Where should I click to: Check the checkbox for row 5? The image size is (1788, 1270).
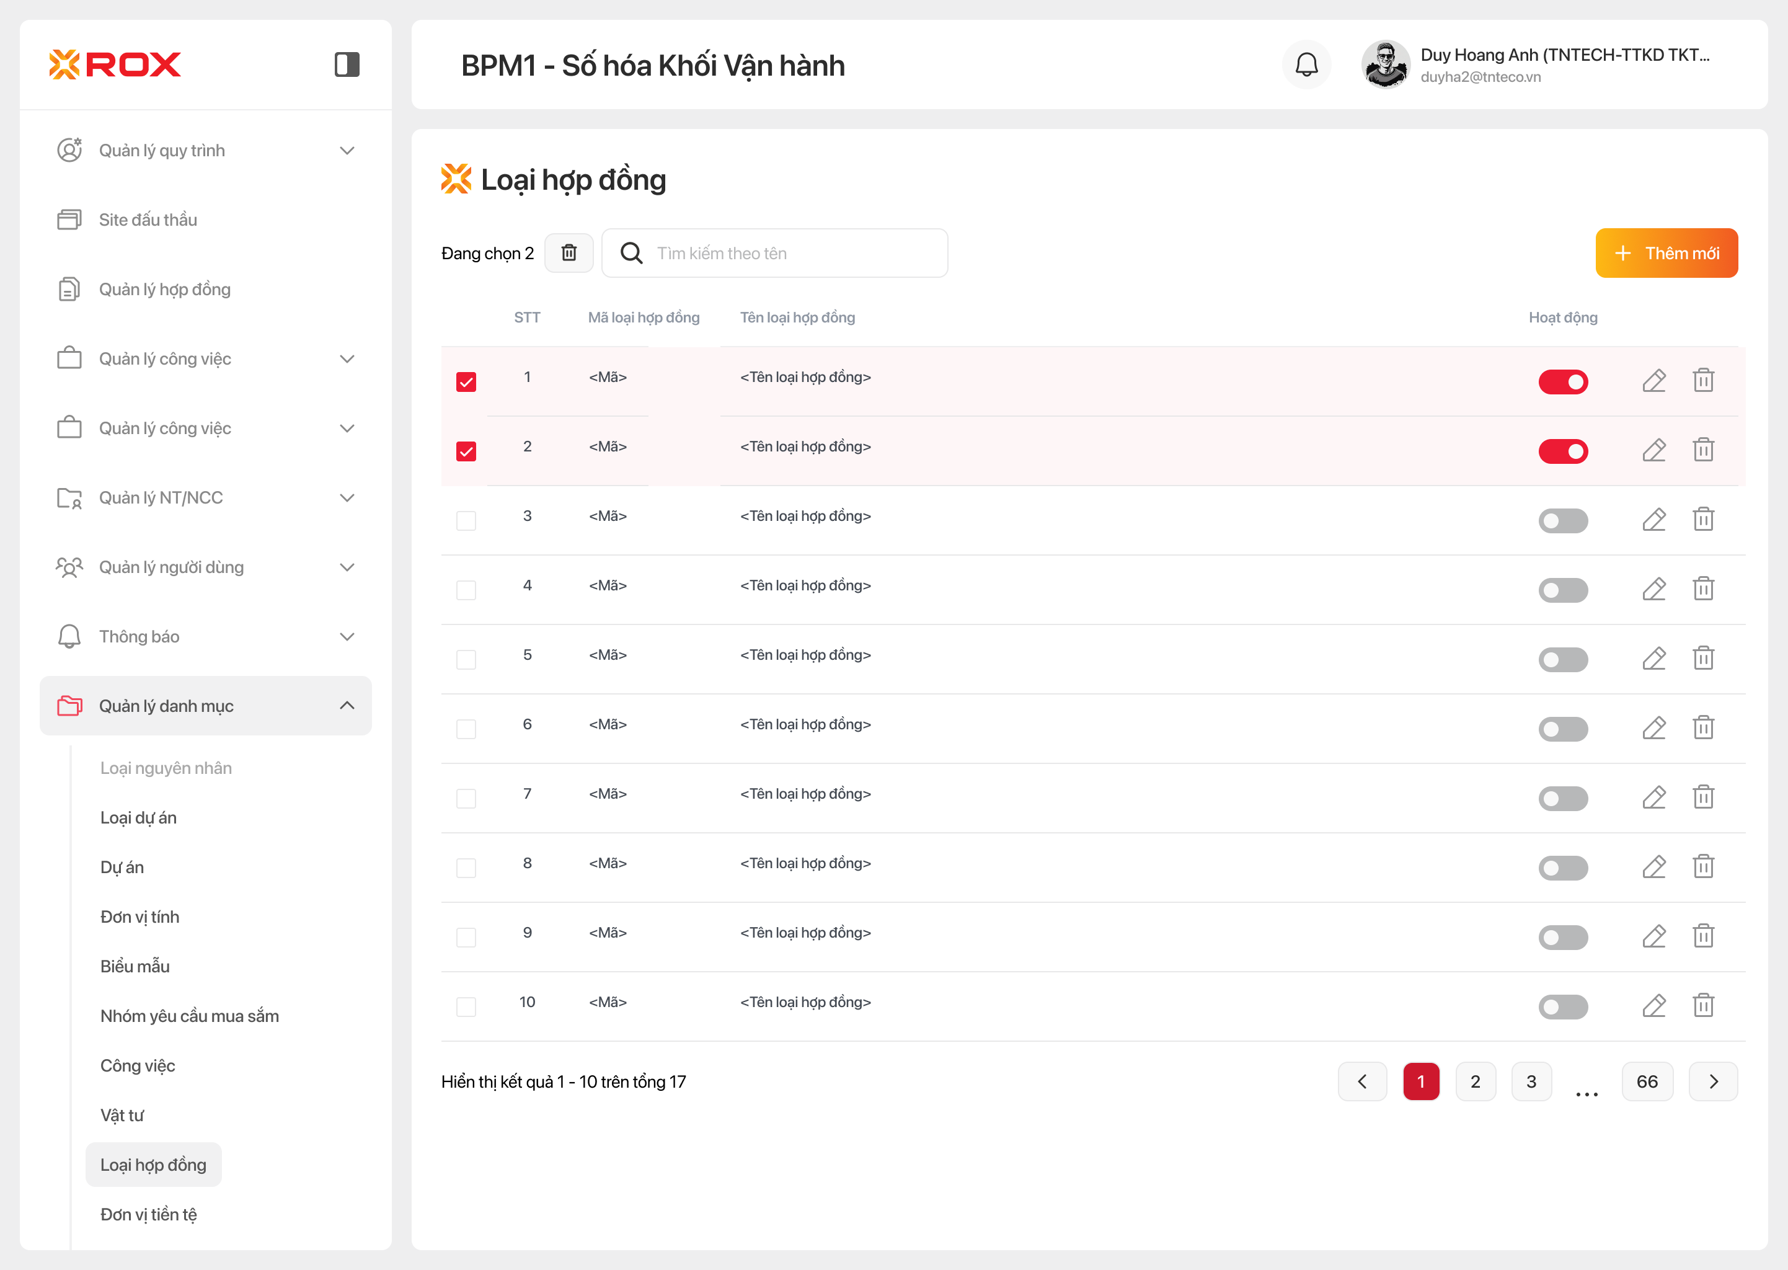(x=466, y=659)
